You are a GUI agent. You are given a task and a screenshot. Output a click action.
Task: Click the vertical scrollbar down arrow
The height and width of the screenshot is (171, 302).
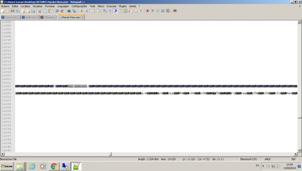pos(299,151)
